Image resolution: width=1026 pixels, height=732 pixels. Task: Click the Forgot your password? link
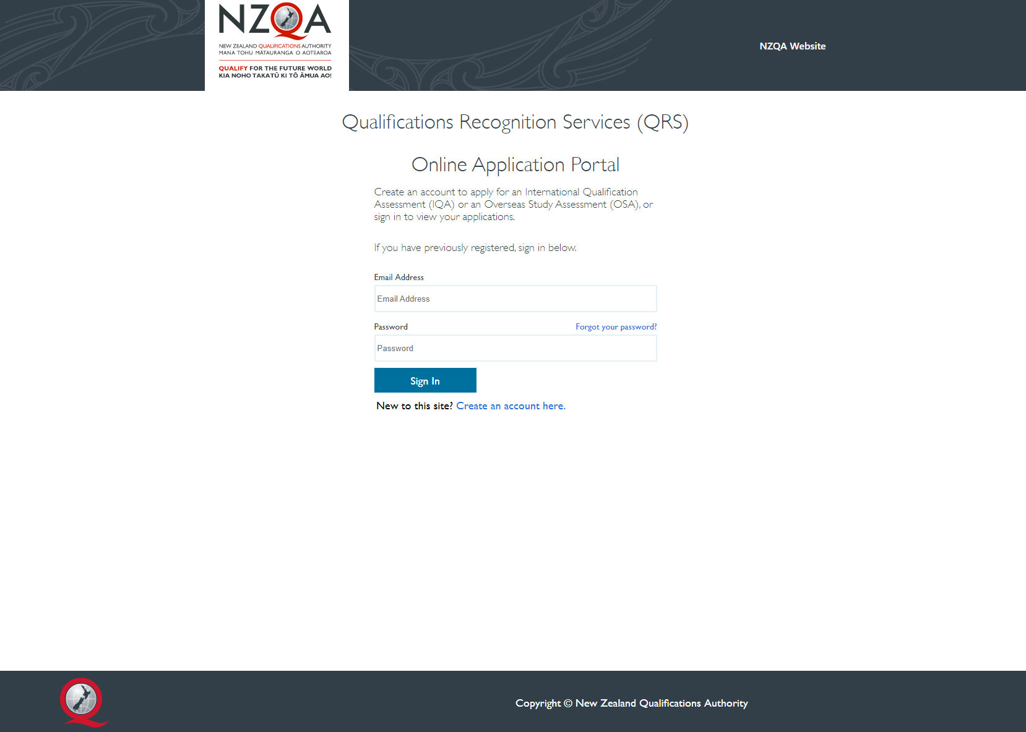point(616,326)
